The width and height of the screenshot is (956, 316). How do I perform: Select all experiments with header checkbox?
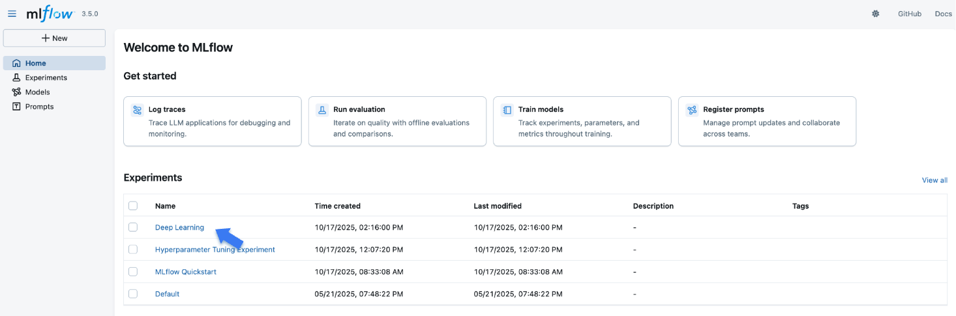[133, 205]
